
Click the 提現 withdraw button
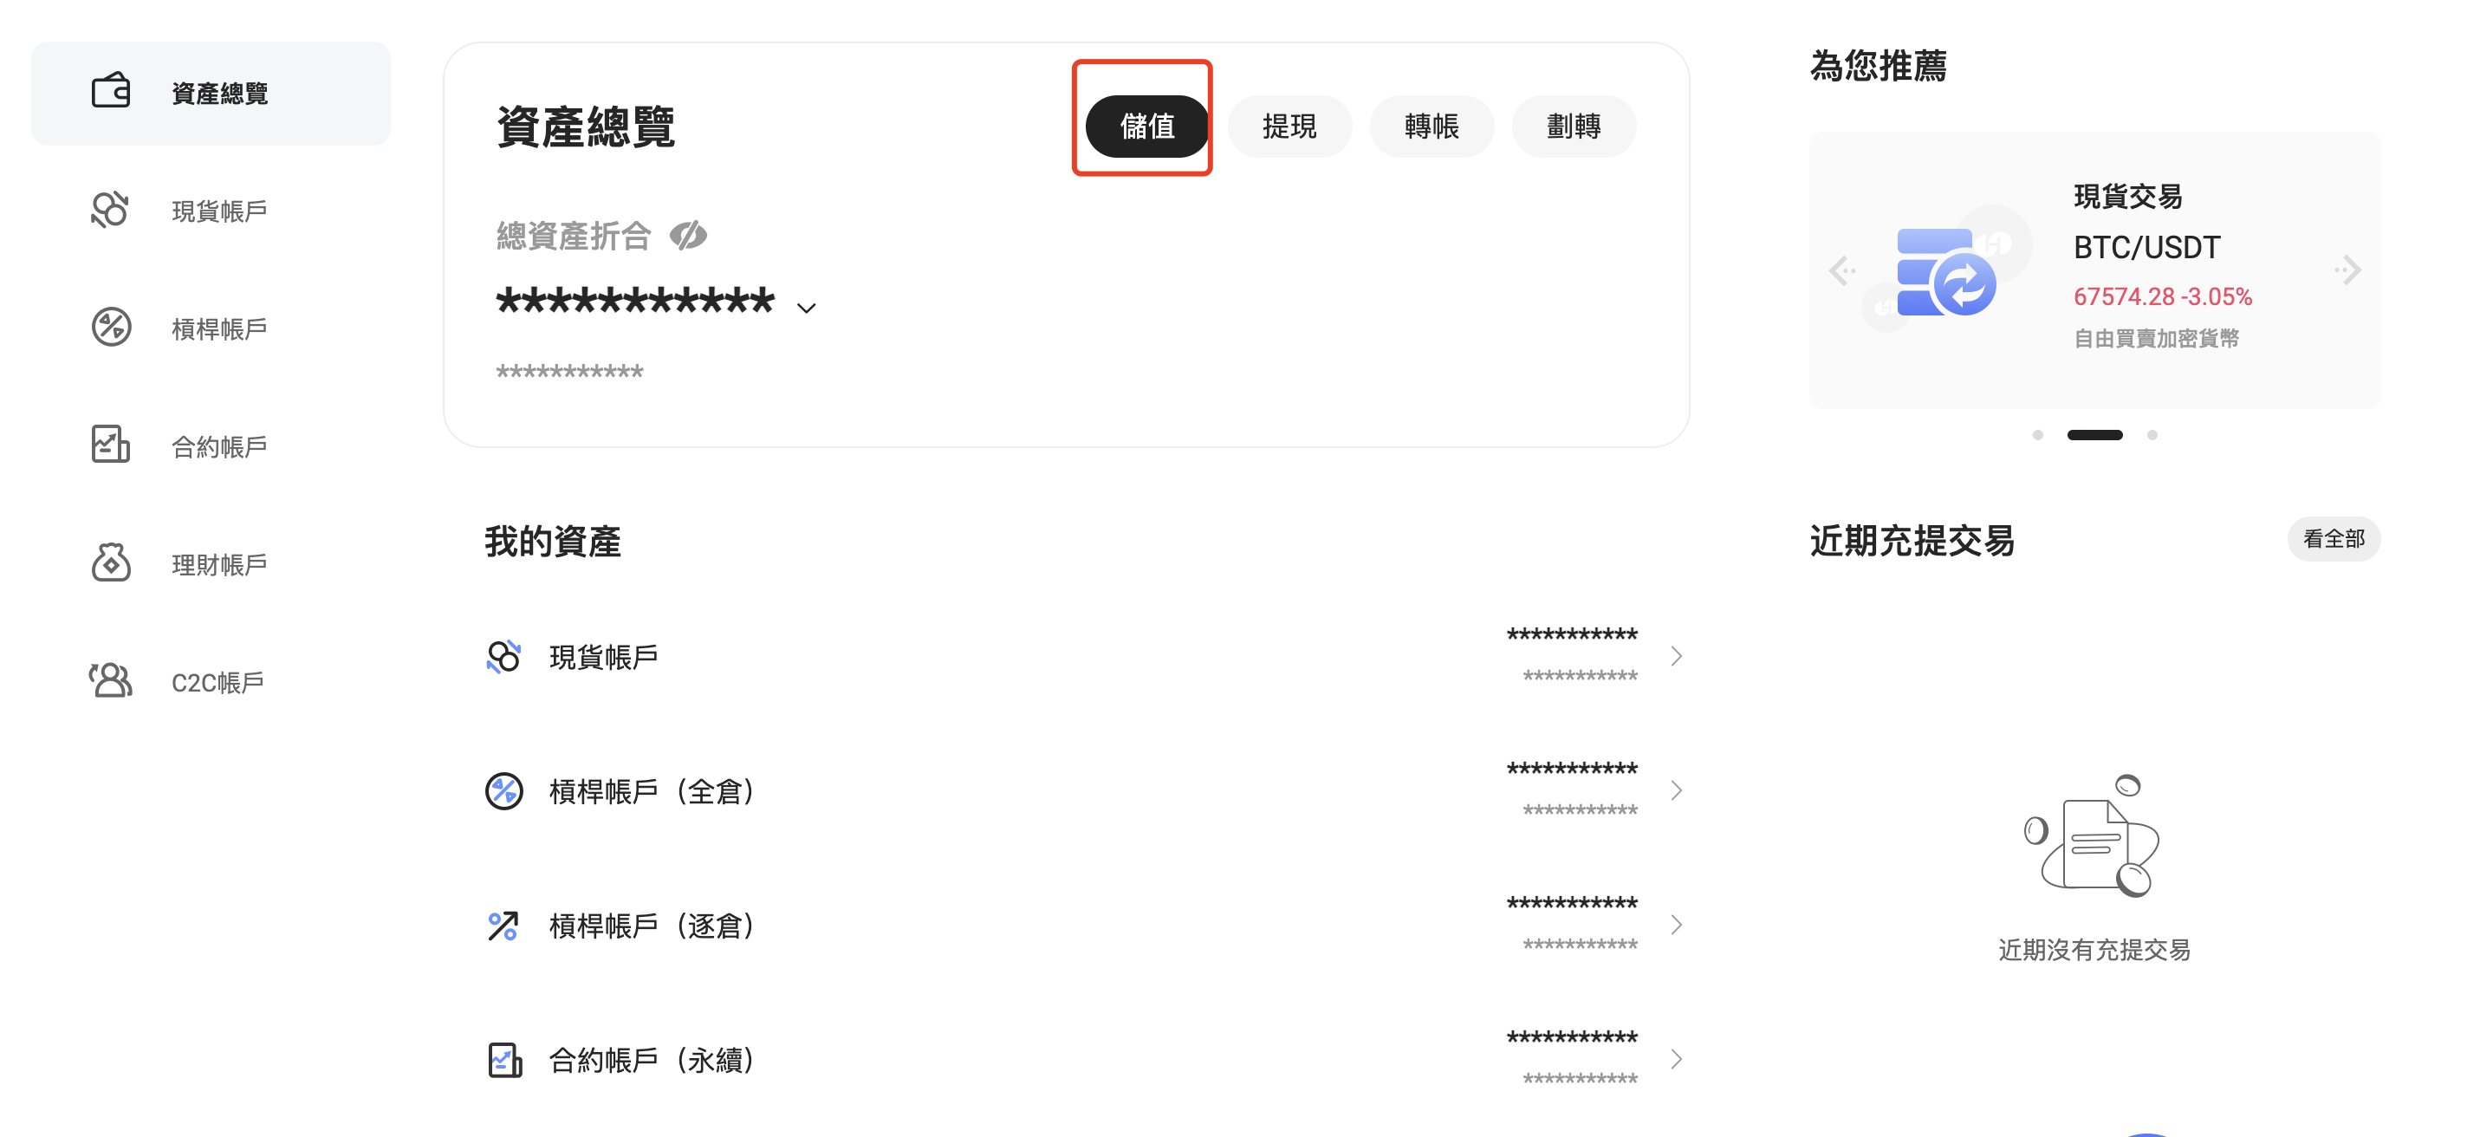1289,127
